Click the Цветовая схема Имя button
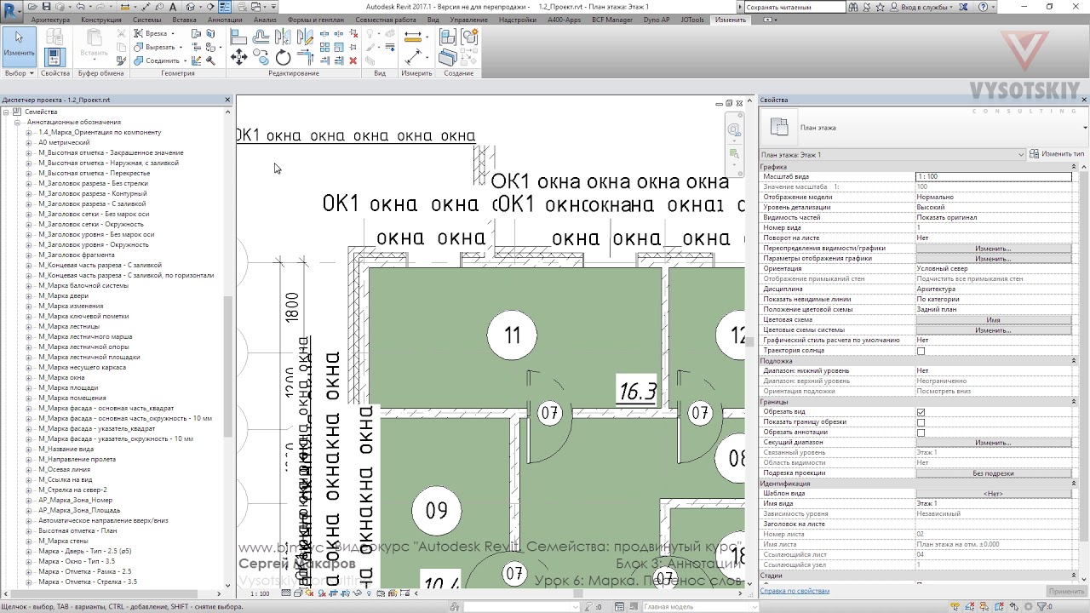Image resolution: width=1090 pixels, height=613 pixels. pos(993,320)
